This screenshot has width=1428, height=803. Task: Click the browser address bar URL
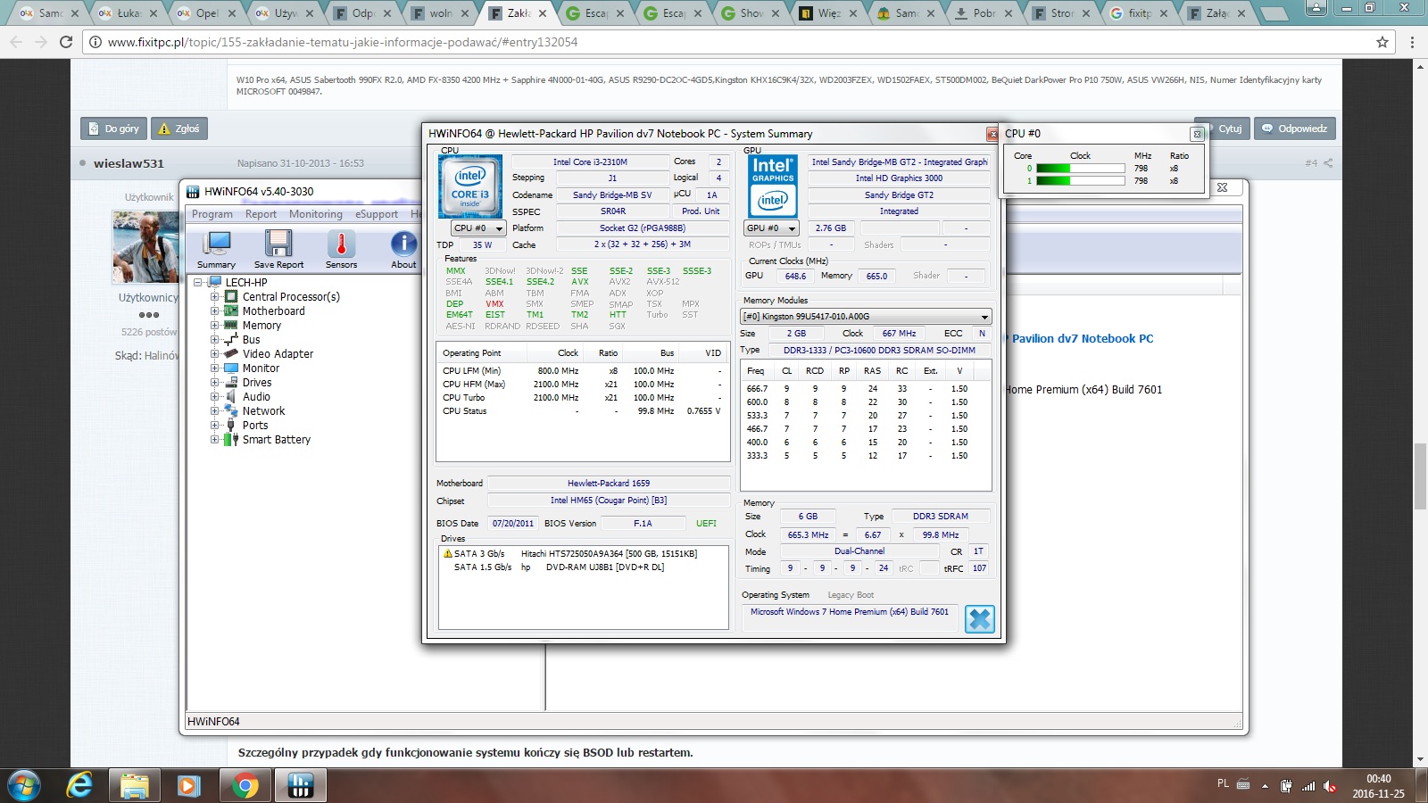coord(343,42)
